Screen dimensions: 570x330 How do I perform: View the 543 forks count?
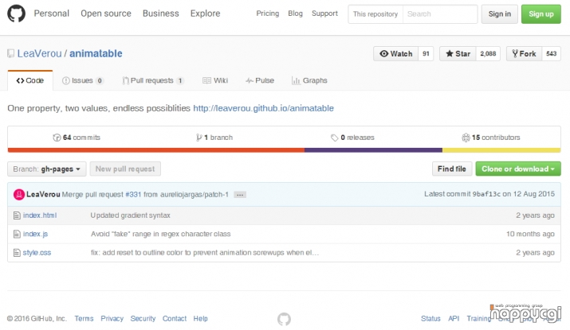552,53
